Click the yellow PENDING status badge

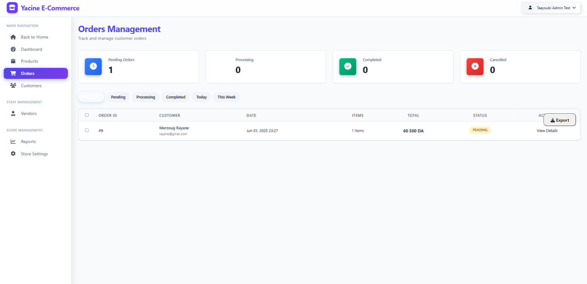480,130
